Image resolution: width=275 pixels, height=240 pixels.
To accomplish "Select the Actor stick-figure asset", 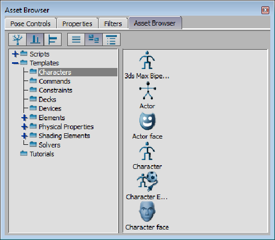I will pos(148,90).
